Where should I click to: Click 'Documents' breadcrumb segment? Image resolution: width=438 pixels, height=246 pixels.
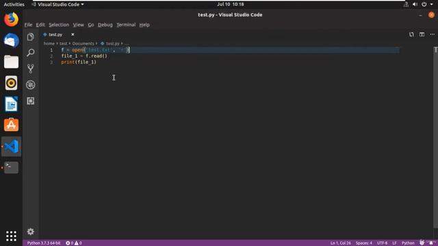click(83, 44)
